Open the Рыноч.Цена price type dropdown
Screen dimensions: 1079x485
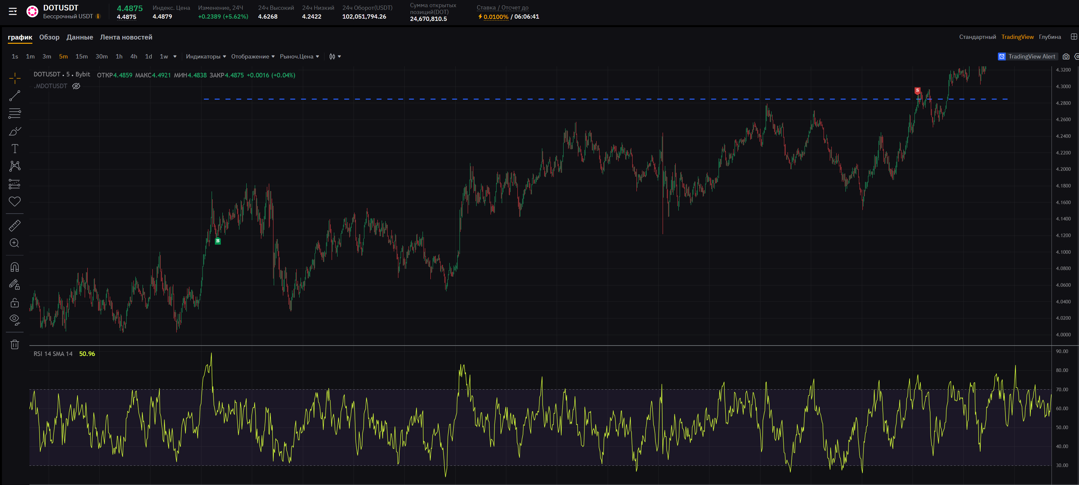click(x=299, y=57)
